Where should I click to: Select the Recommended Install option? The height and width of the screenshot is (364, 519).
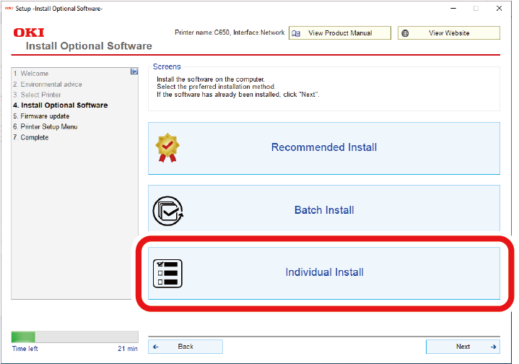click(x=324, y=147)
